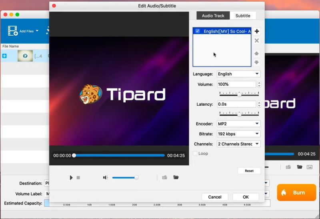Select the video thumbnail in the file list

[25, 56]
